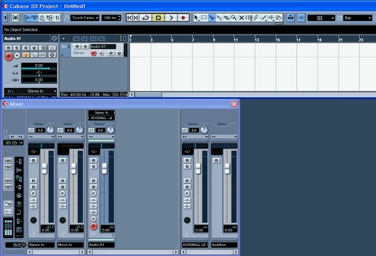Screen dimensions: 376x256
Task: Mute Audio 01 in the track list
Action: [x=77, y=46]
